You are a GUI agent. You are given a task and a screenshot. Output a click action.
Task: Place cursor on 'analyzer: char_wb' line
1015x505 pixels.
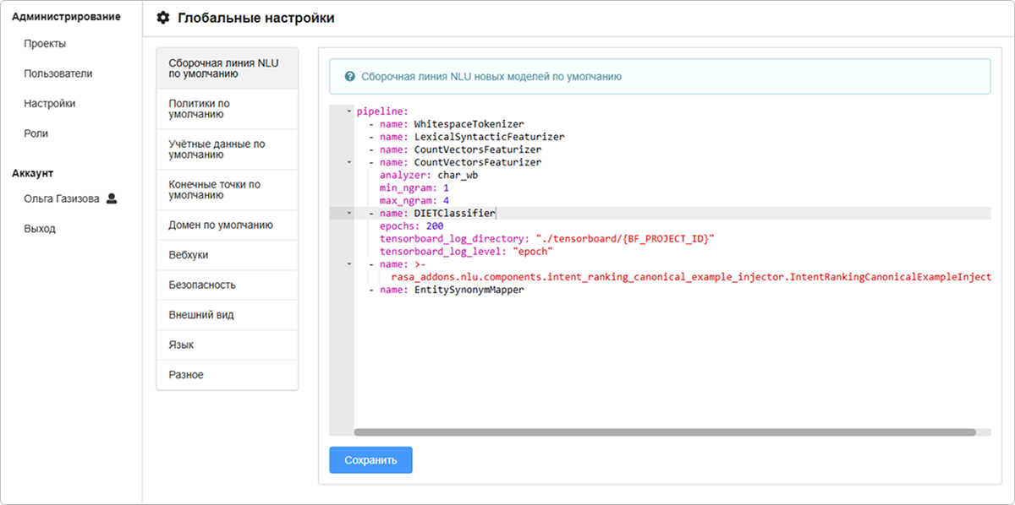(x=429, y=175)
